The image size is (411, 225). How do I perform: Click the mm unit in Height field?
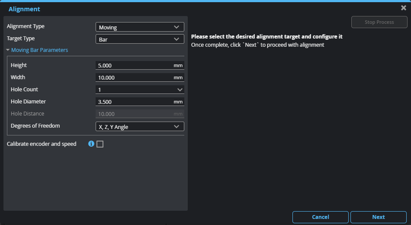point(178,65)
